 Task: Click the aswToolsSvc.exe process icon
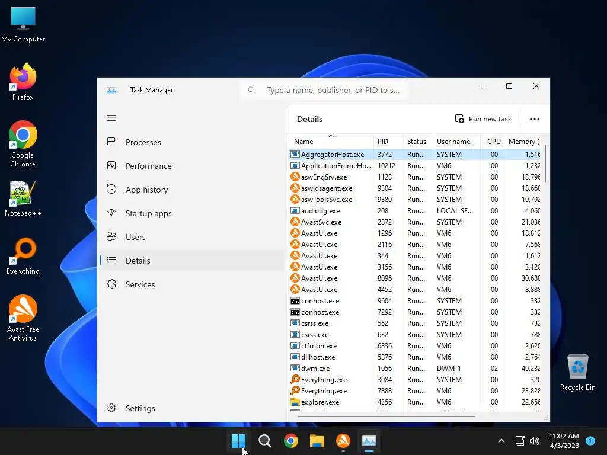click(x=295, y=199)
